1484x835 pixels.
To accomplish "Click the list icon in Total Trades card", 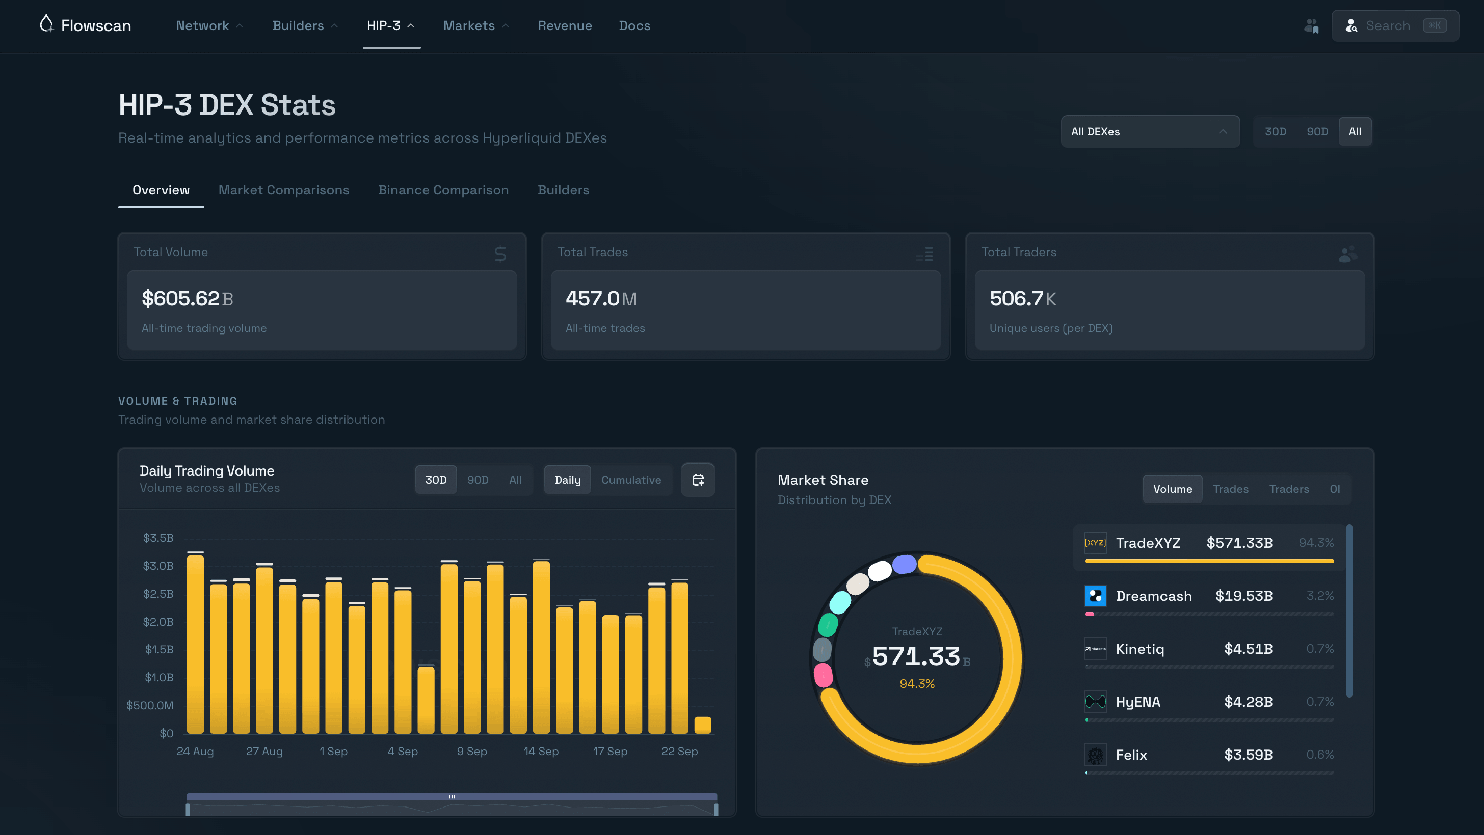I will click(x=924, y=254).
